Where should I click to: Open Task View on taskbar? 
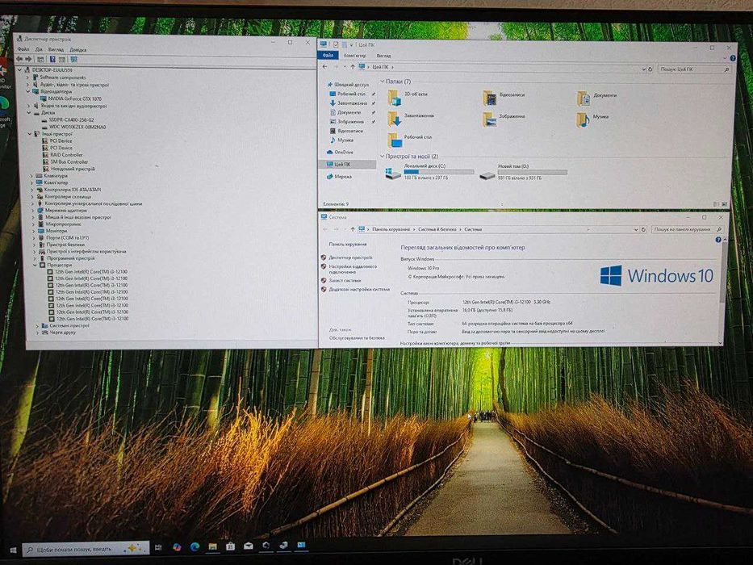pyautogui.click(x=158, y=548)
